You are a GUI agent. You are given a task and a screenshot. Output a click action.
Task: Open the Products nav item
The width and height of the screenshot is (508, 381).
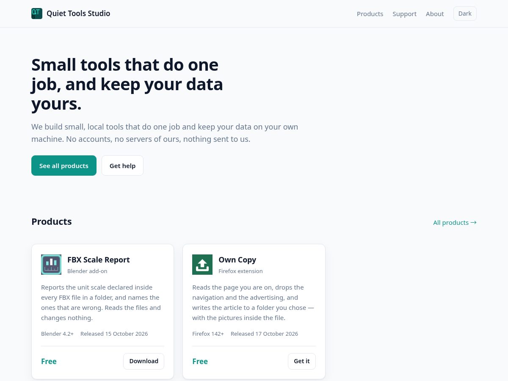[x=370, y=14]
